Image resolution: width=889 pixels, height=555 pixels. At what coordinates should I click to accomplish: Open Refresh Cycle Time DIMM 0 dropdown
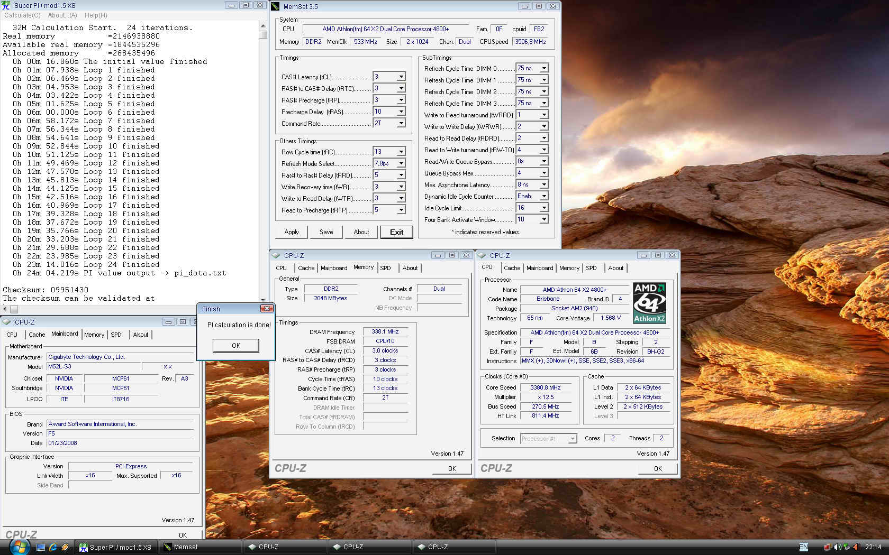click(x=544, y=68)
